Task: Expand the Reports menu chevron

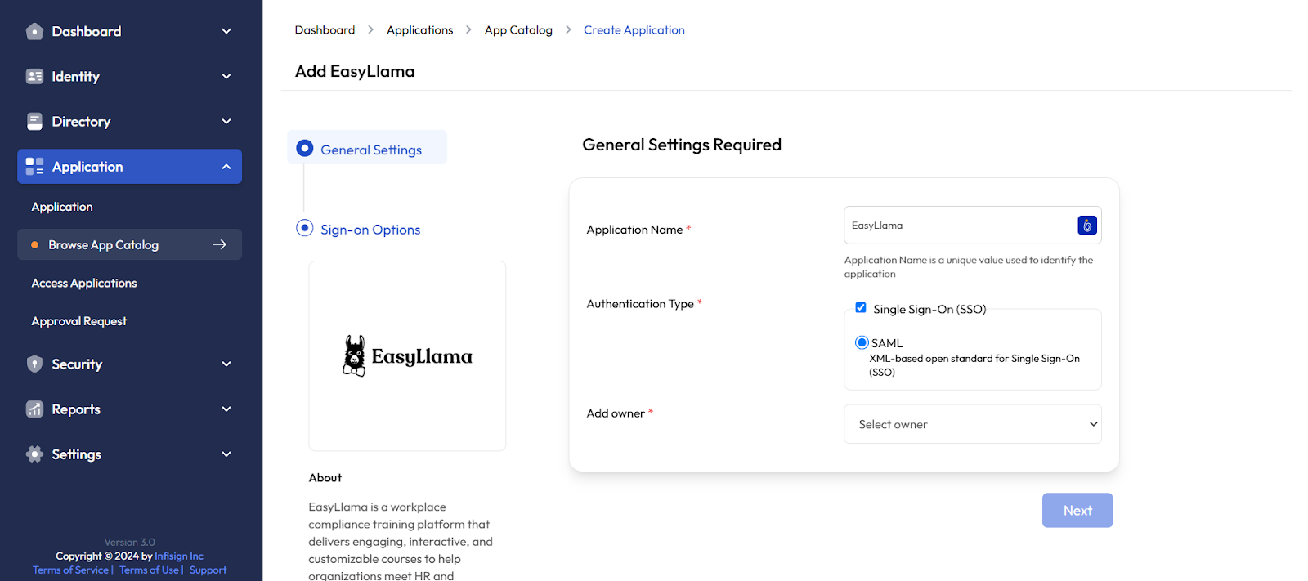Action: [x=226, y=409]
